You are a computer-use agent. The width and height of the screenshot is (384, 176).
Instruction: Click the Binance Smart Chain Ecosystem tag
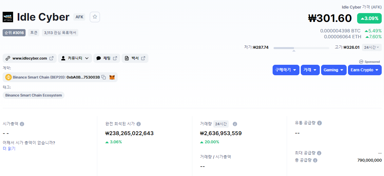(33, 95)
